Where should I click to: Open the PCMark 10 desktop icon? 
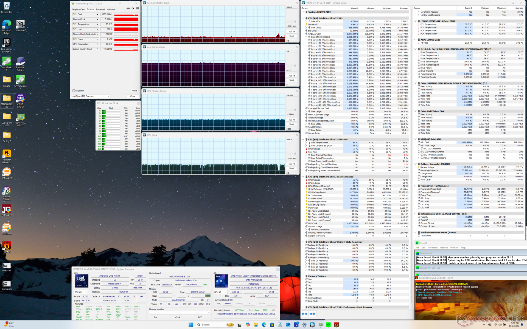pyautogui.click(x=7, y=211)
